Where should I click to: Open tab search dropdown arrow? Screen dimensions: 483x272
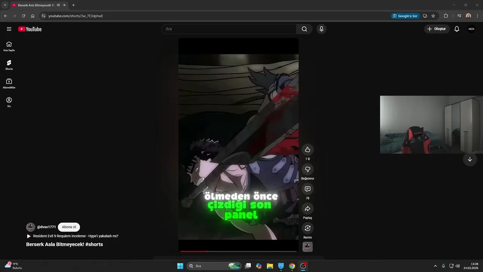(5, 5)
